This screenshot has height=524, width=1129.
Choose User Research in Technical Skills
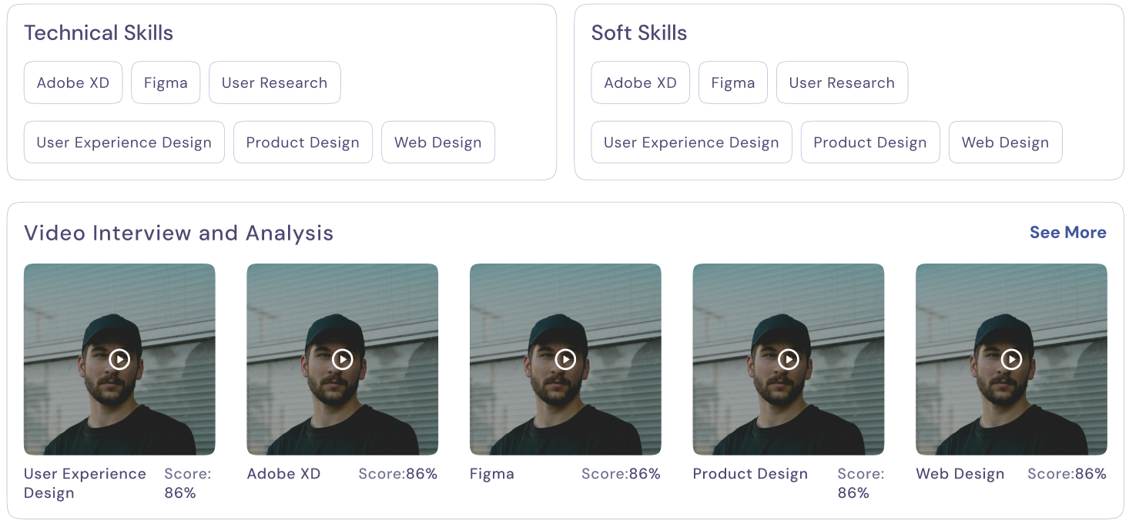click(x=274, y=82)
